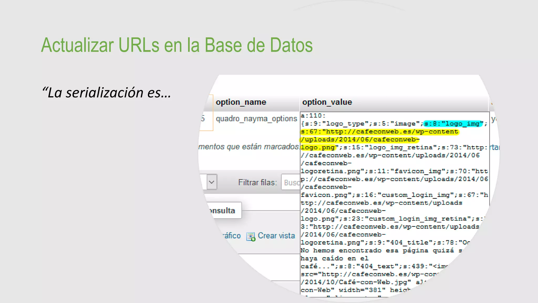Click the quote text La serialización es…
This screenshot has height=303, width=538.
(107, 93)
